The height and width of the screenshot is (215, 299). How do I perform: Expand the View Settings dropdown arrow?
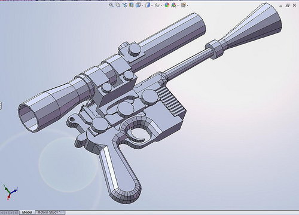(188, 5)
